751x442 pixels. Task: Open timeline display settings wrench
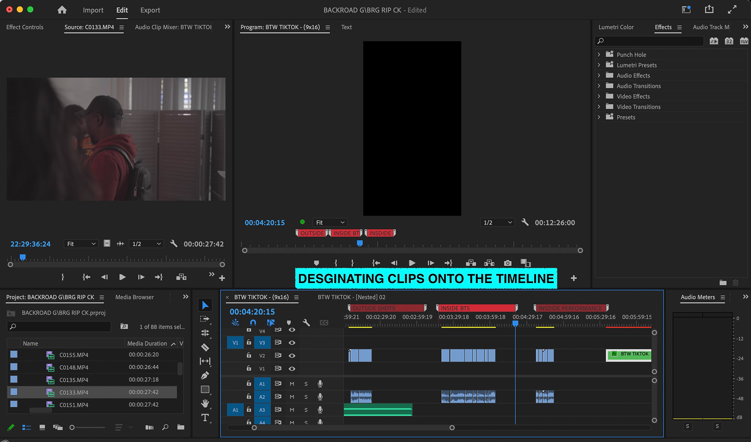[x=306, y=322]
